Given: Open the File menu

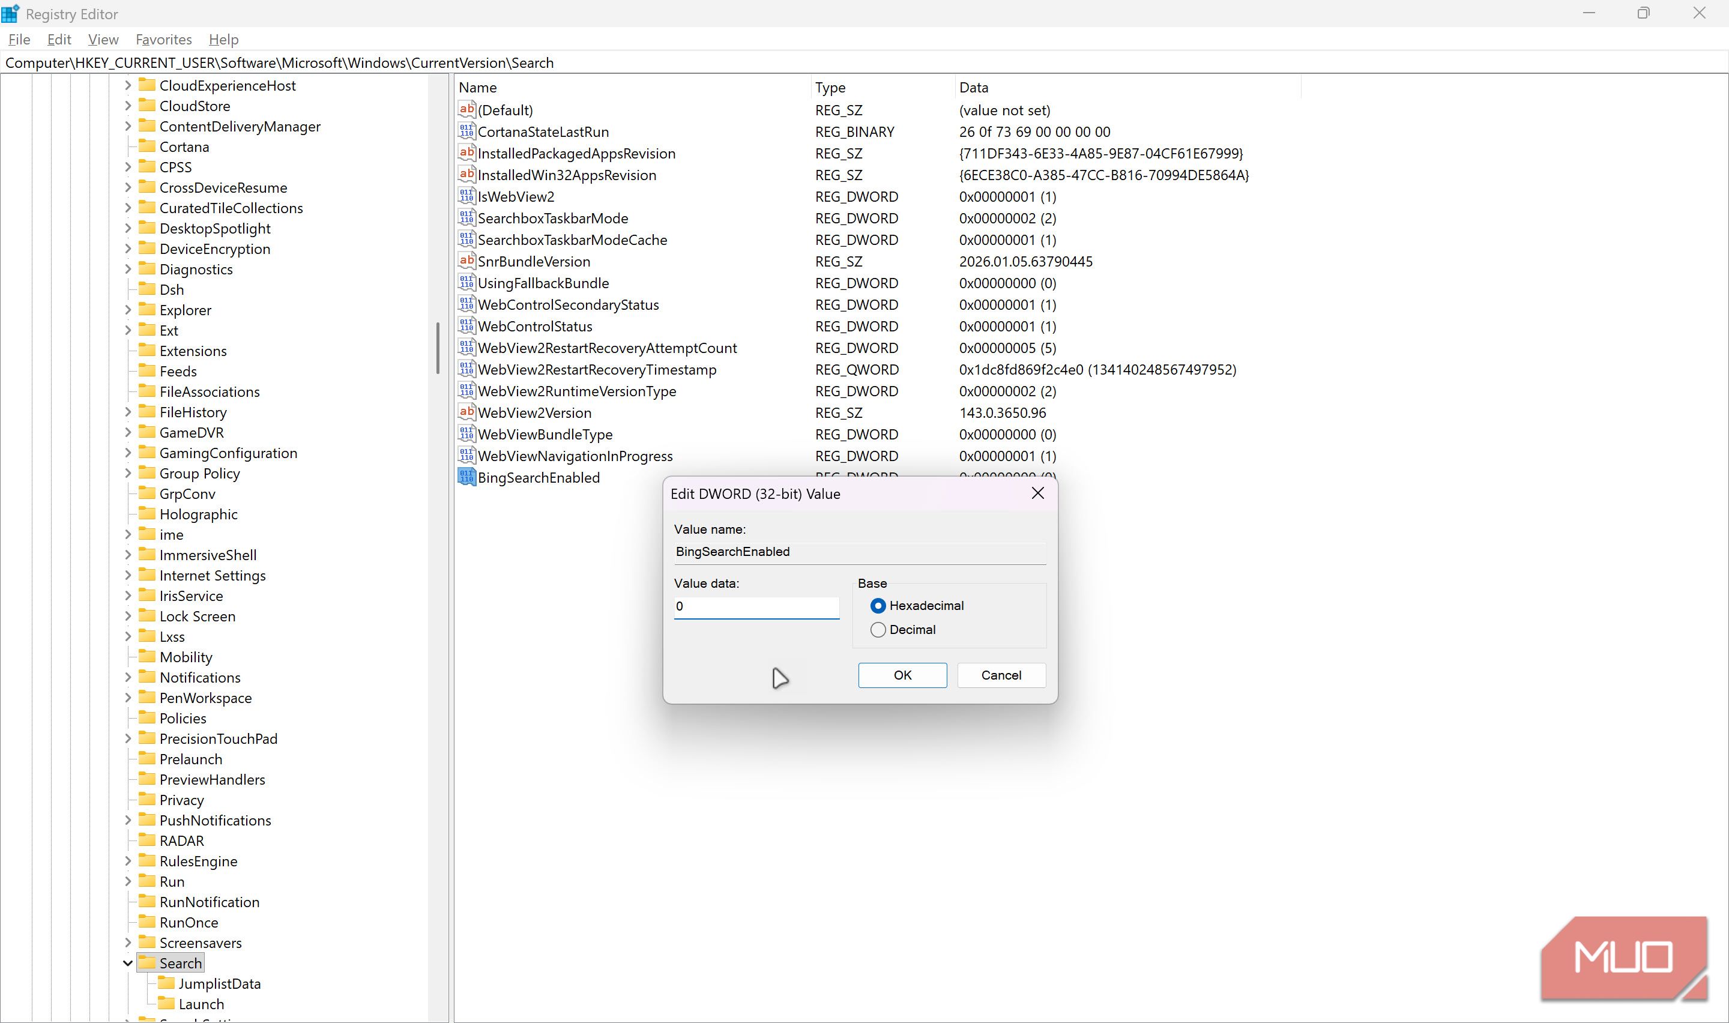Looking at the screenshot, I should pos(19,39).
